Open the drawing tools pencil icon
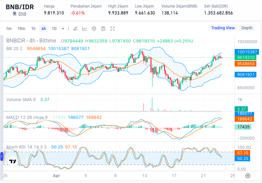The image size is (262, 183). [75, 29]
